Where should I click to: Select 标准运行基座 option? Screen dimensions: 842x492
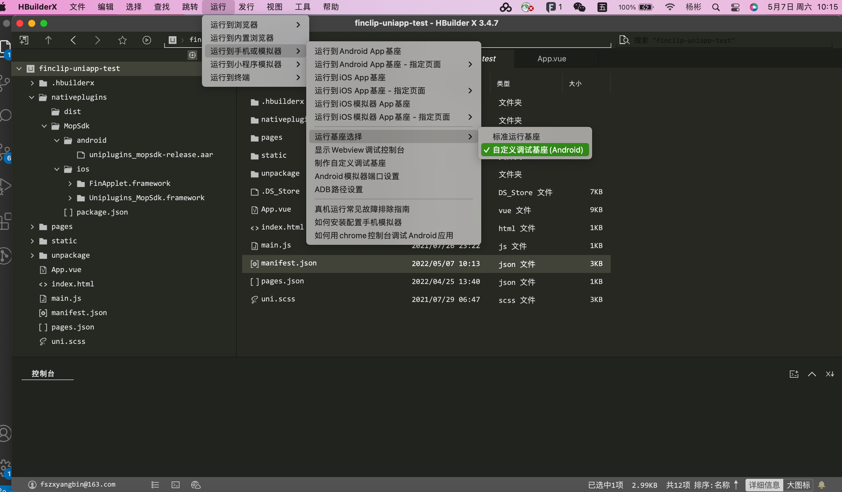click(516, 136)
